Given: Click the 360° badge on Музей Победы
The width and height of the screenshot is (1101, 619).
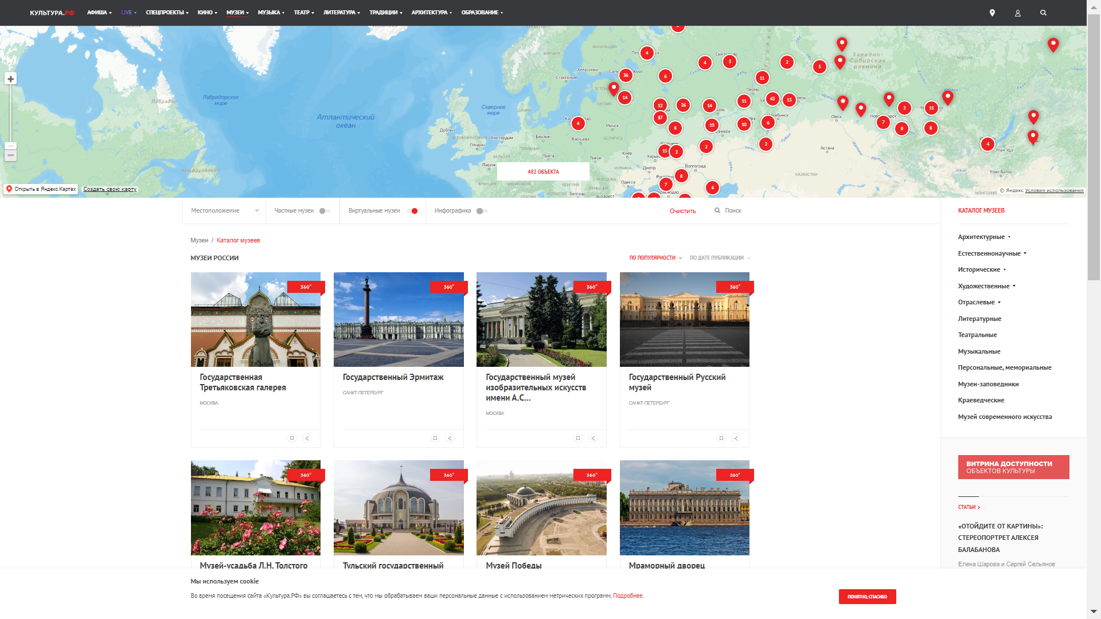Looking at the screenshot, I should pos(592,475).
